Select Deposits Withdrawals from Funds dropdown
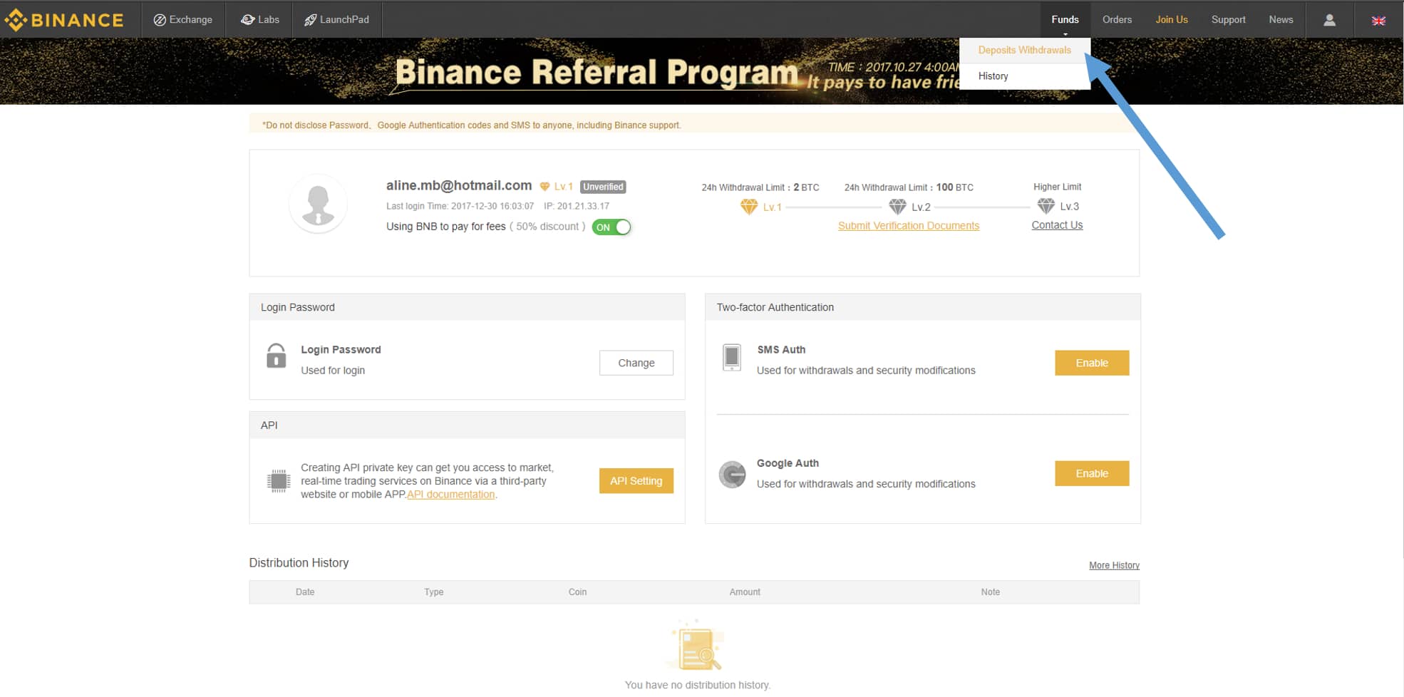The width and height of the screenshot is (1404, 697). click(x=1024, y=50)
